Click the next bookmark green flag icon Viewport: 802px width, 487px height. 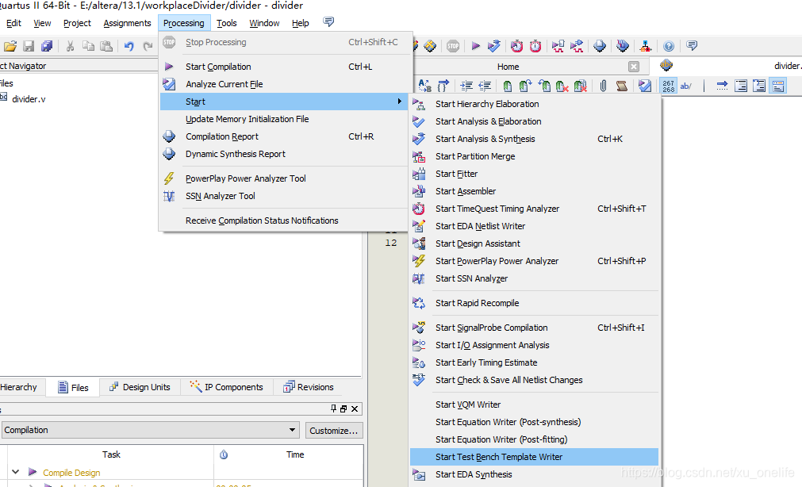point(525,86)
